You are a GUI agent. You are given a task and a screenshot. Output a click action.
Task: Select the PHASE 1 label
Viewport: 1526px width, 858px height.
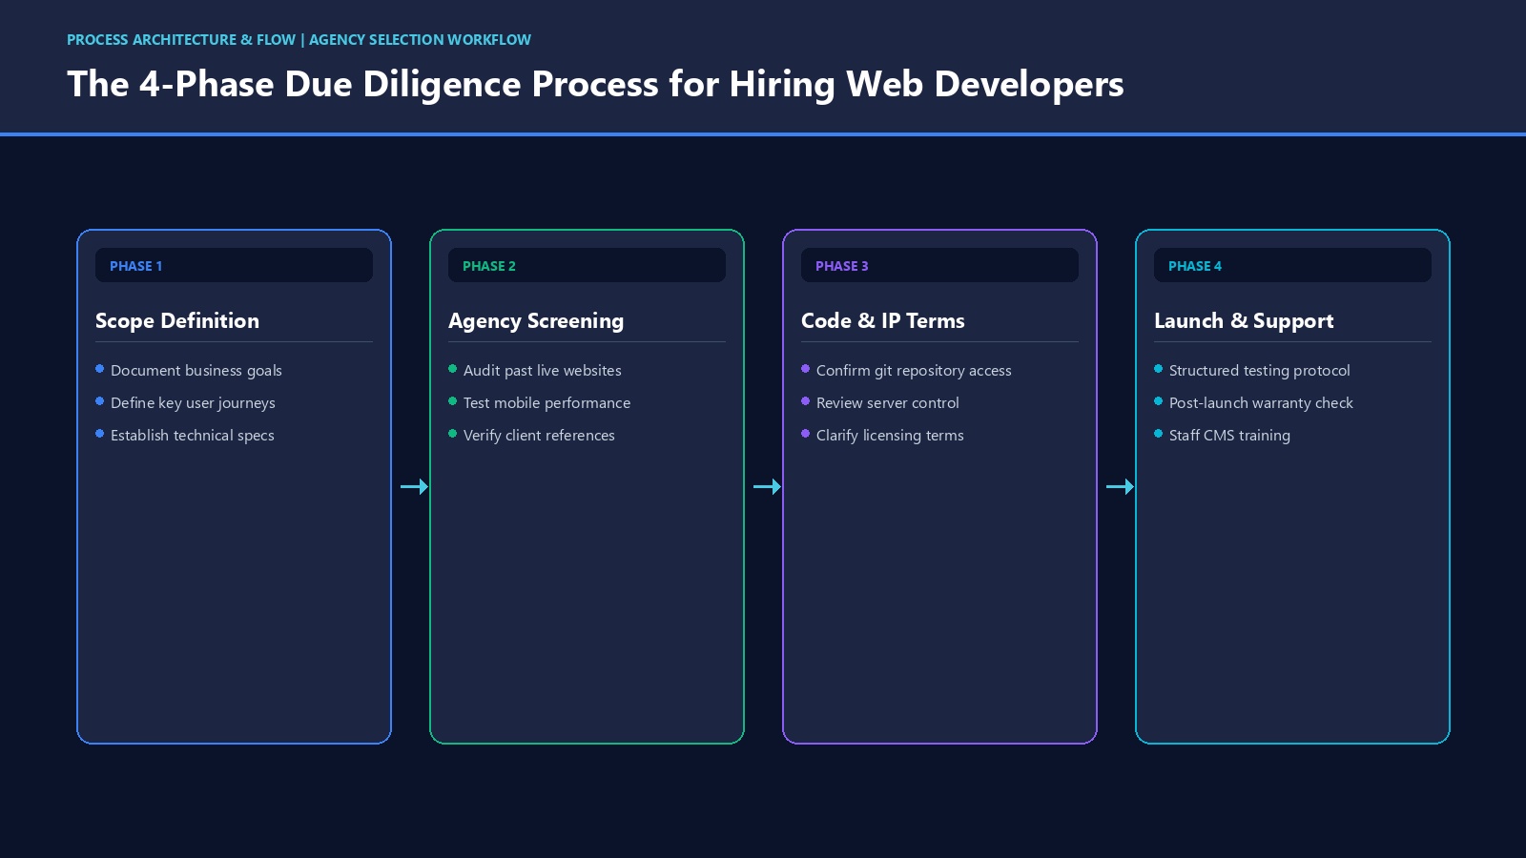coord(136,266)
